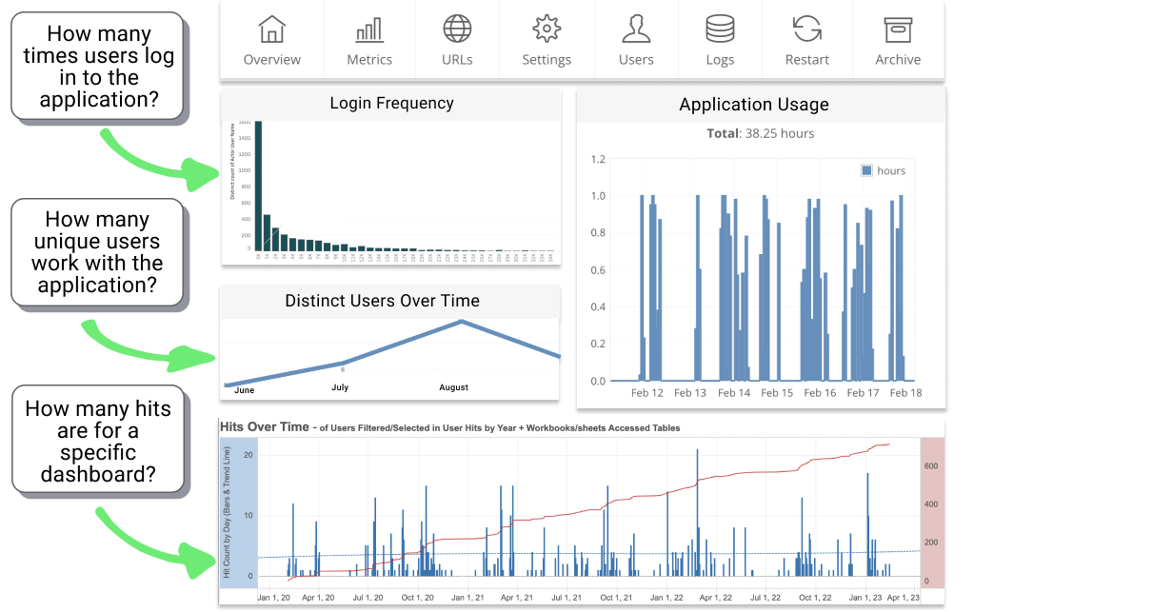Screen dimensions: 1173x612
Task: Click the blue Hit Count by Day axis
Action: (239, 513)
